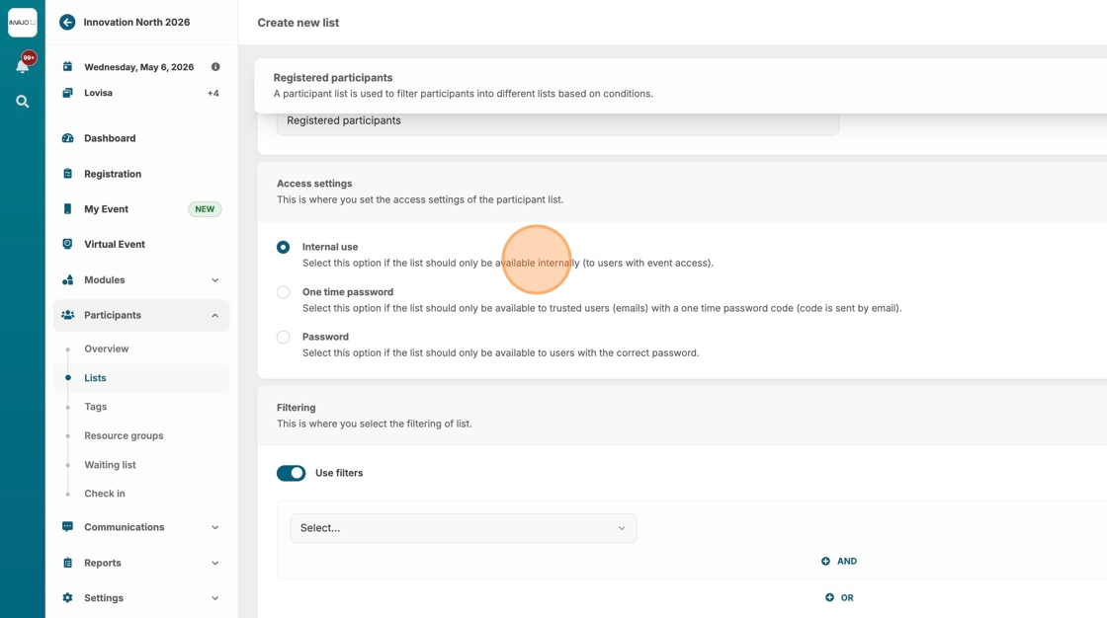Click the Virtual Event icon
1107x618 pixels.
67,244
